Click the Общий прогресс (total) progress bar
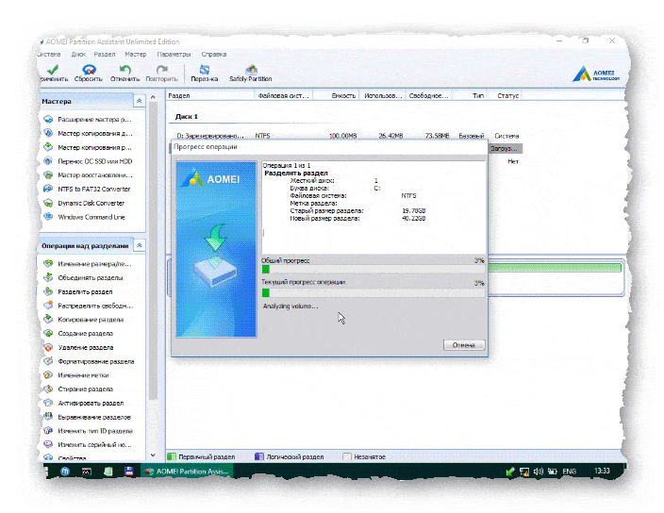Viewport: 664px width, 513px height. (373, 269)
